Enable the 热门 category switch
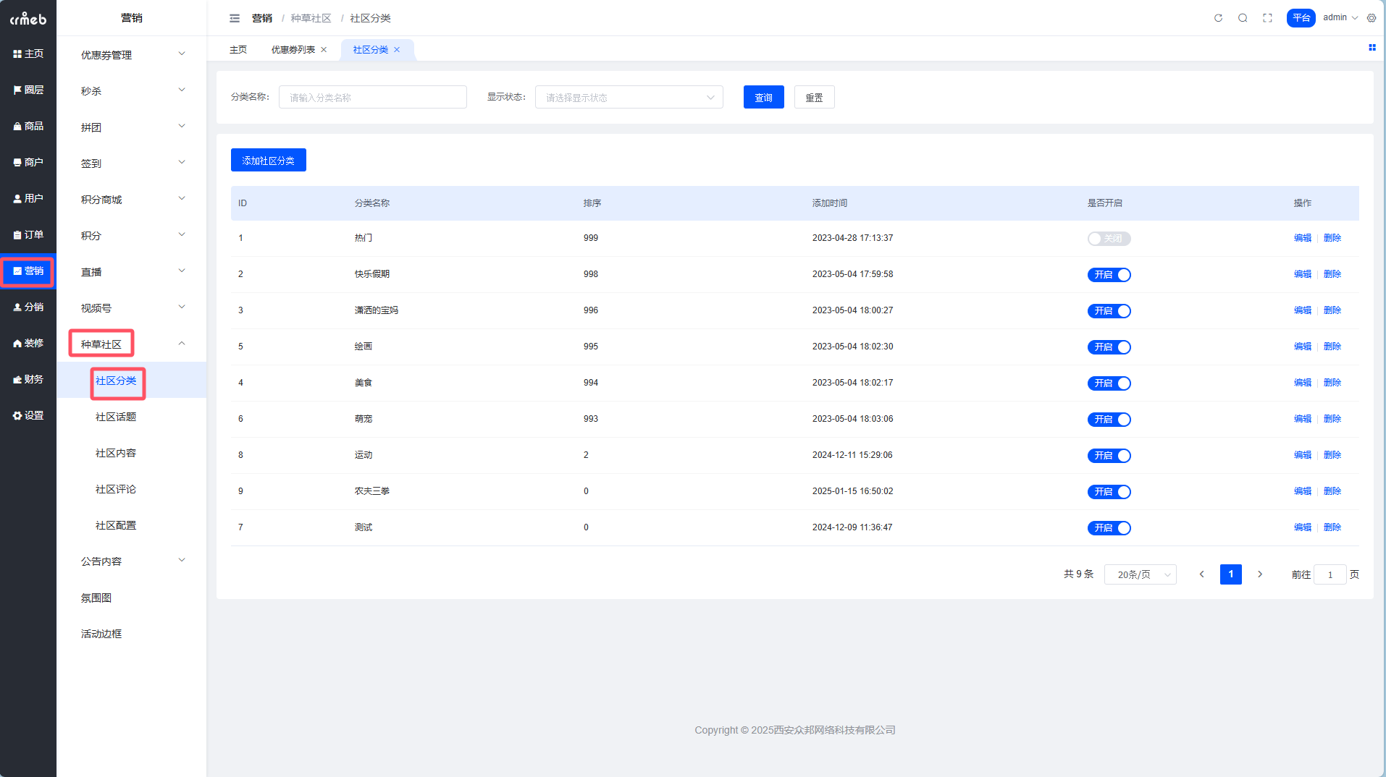This screenshot has height=777, width=1386. [x=1108, y=239]
